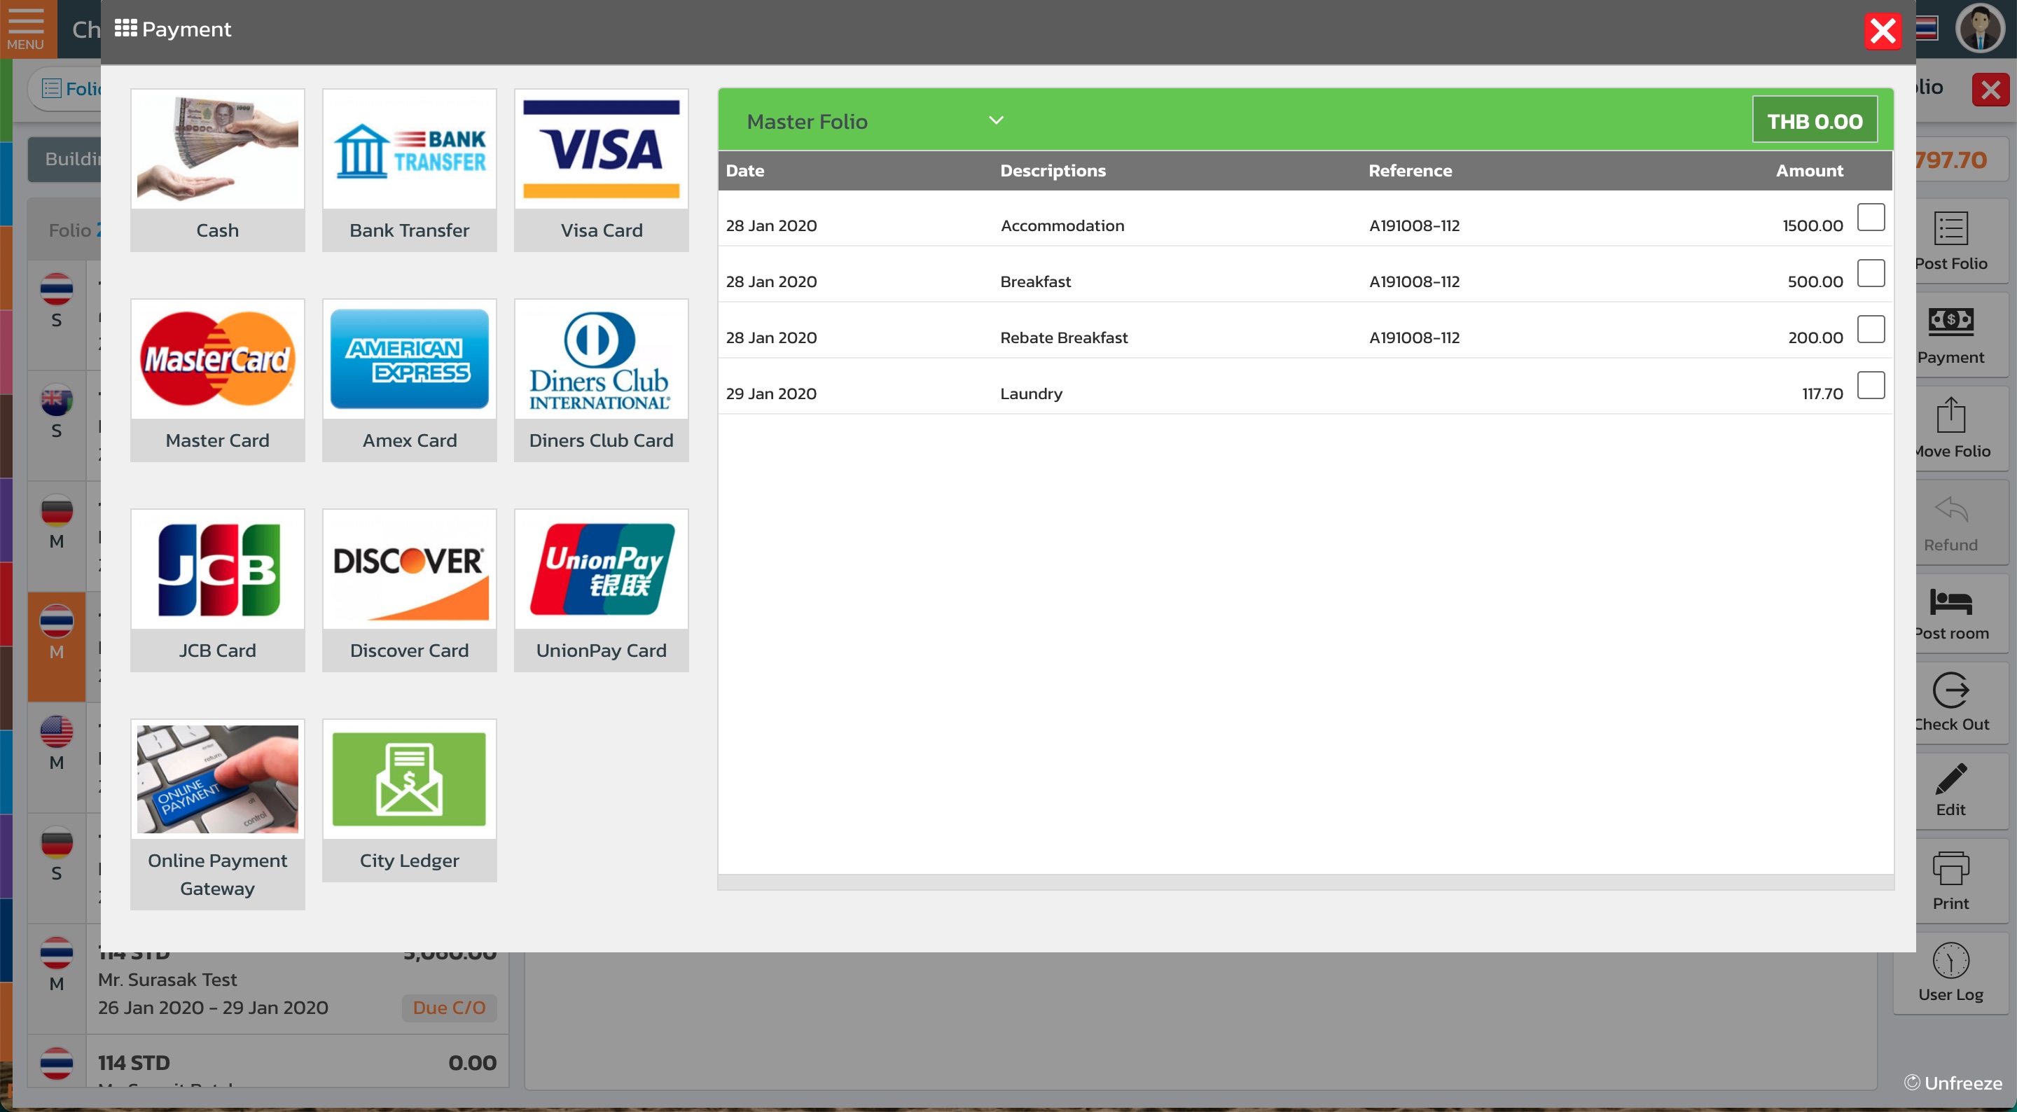Click the Payment grid icon in dialog title
The width and height of the screenshot is (2017, 1112).
pyautogui.click(x=125, y=29)
